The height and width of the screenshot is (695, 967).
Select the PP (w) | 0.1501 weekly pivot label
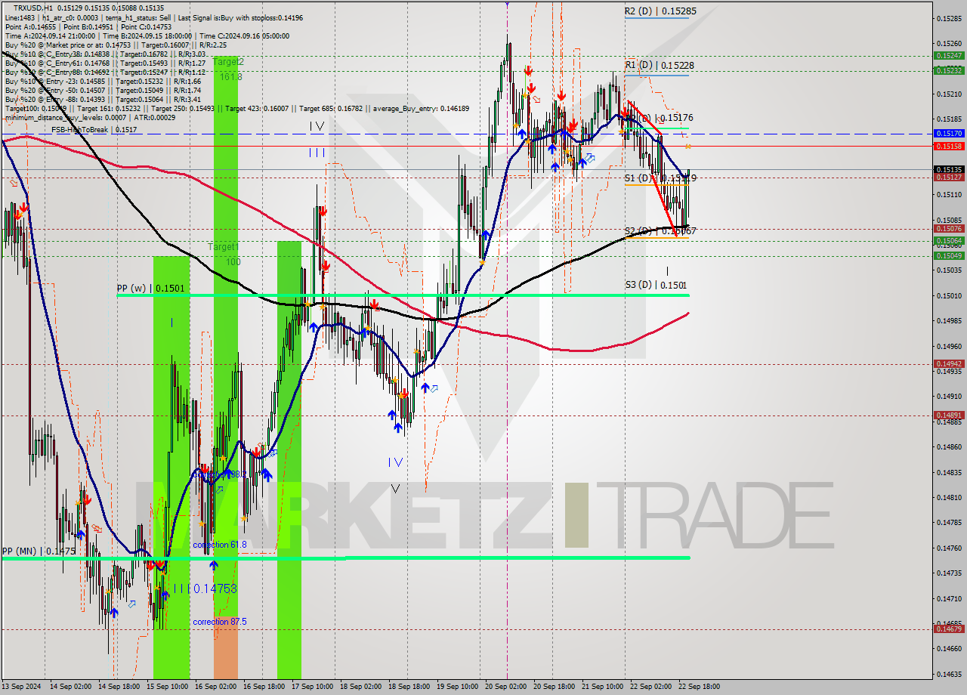tap(151, 288)
